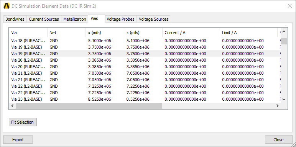Sort by the Limit / A column header

coord(248,33)
